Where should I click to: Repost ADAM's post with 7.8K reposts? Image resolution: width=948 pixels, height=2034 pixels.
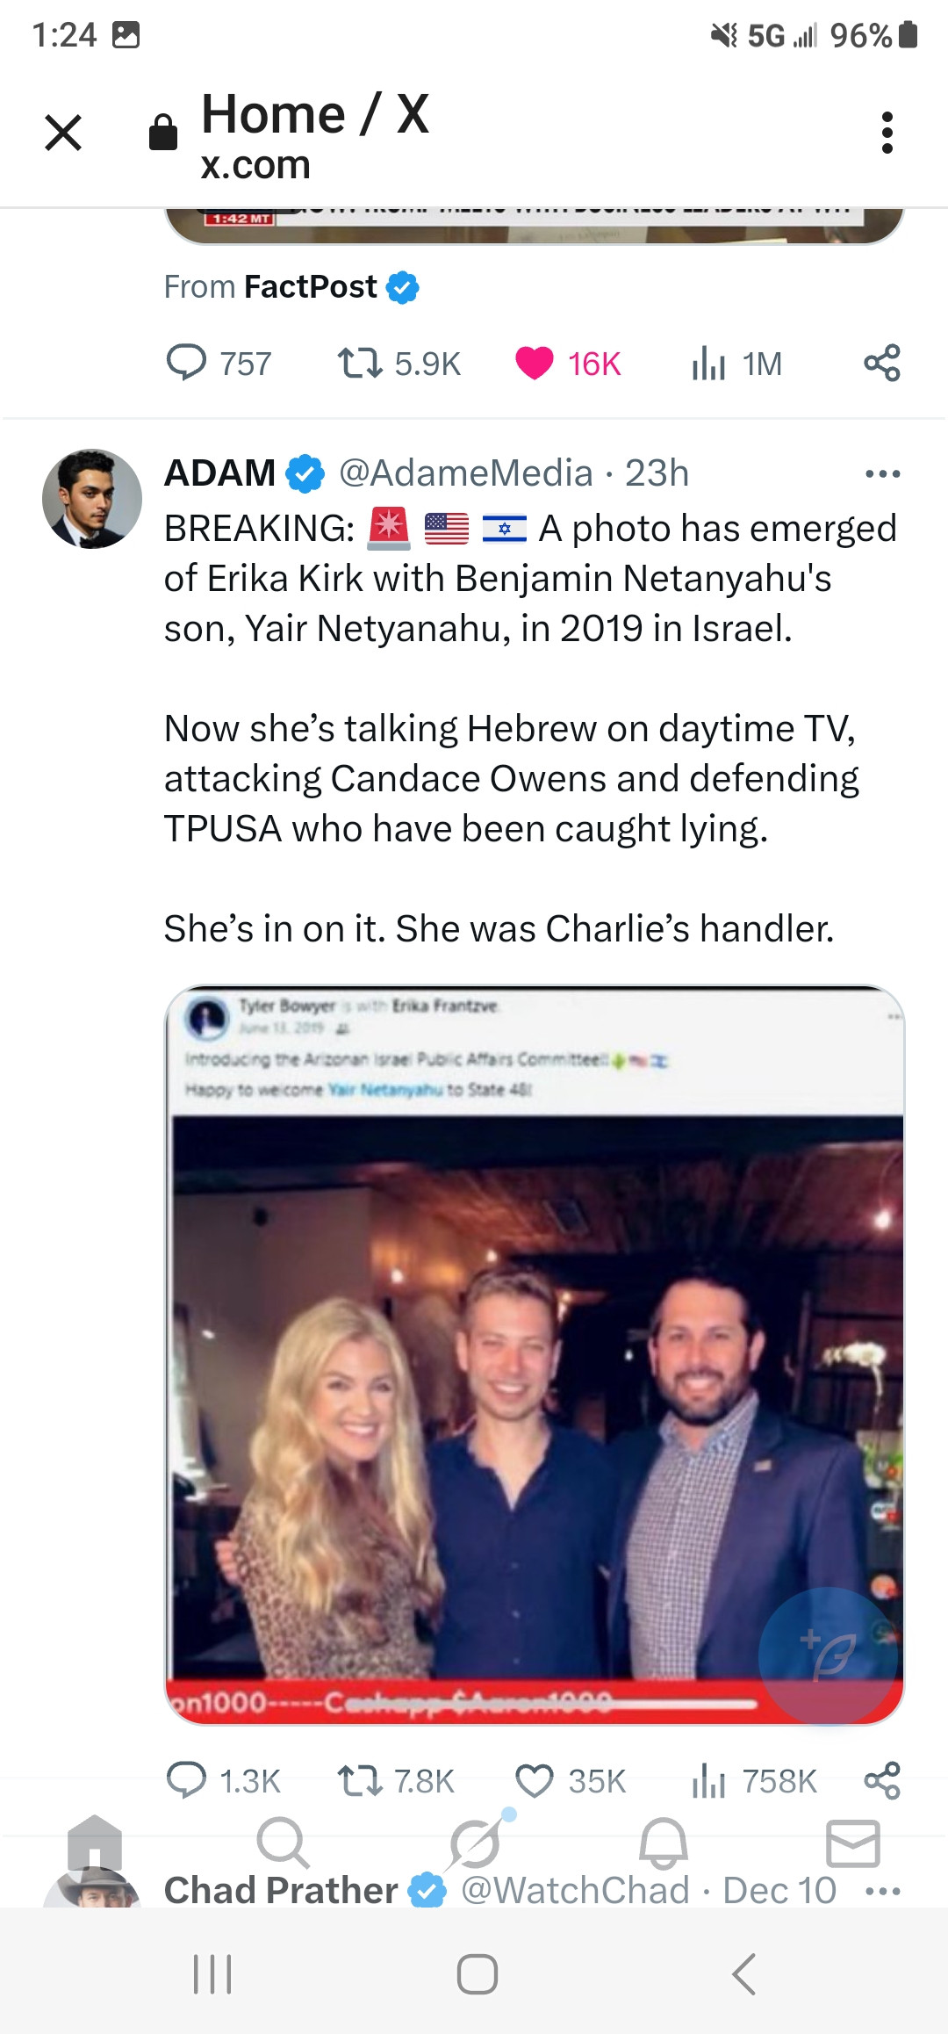pos(360,1780)
